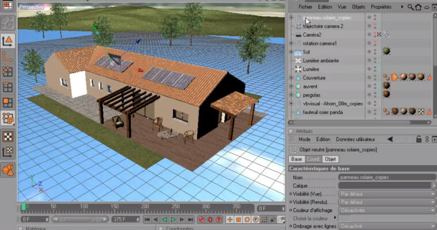Screen dimensions: 437x230
Task: Switch to the Objet tab
Action: (330, 159)
